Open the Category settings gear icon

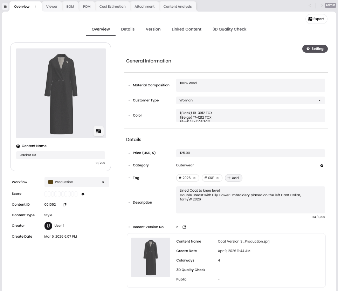(x=322, y=165)
